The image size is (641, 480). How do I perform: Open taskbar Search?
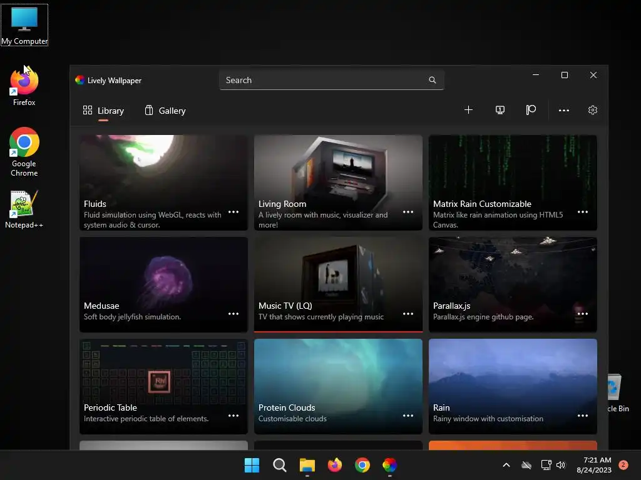point(280,465)
